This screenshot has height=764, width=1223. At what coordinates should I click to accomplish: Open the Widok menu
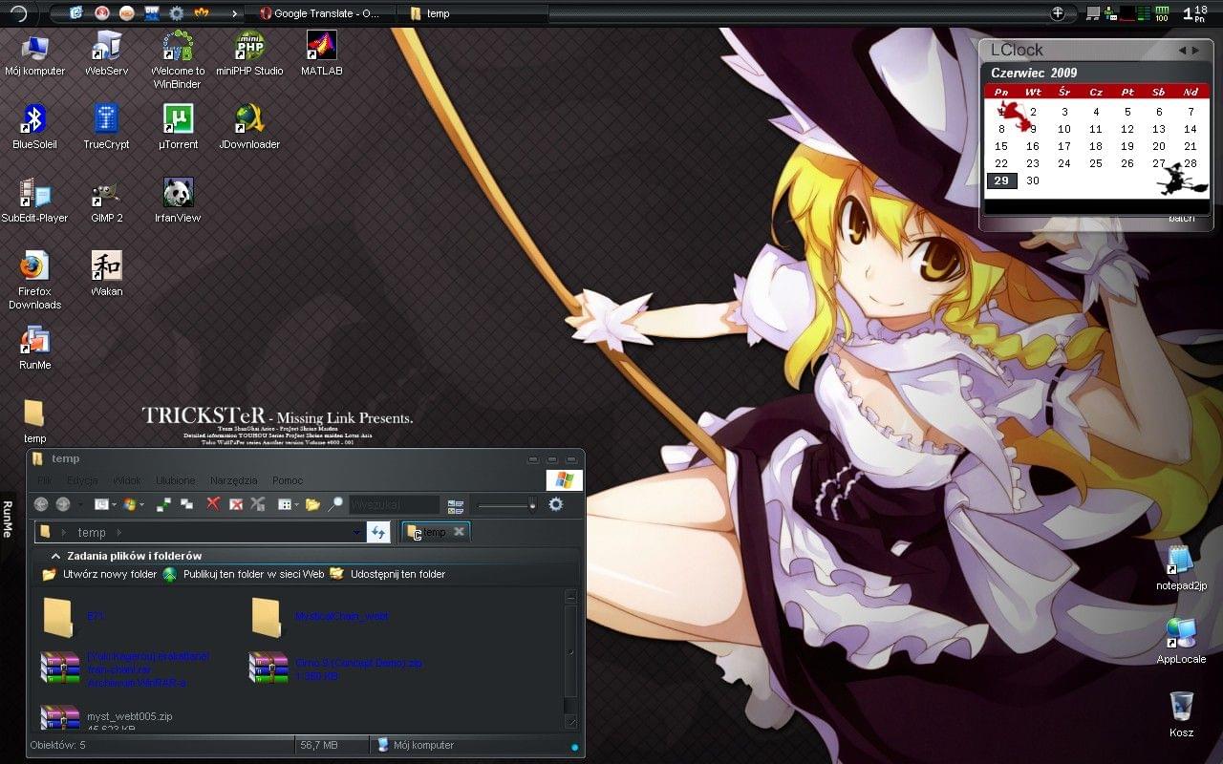point(127,480)
